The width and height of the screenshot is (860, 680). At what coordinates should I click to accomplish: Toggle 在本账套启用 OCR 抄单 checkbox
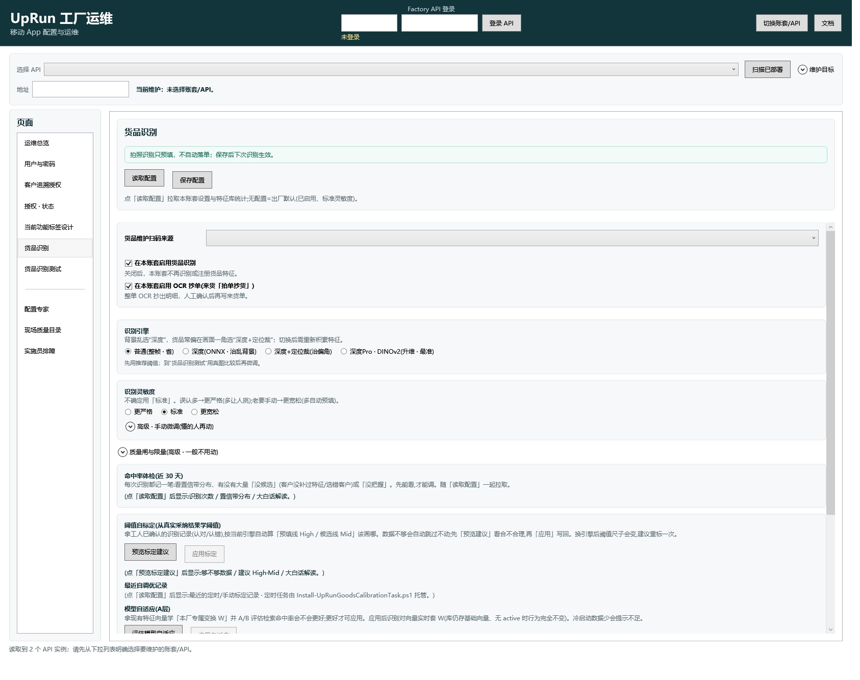[129, 286]
